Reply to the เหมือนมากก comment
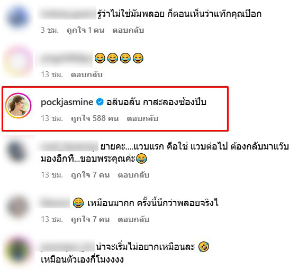 pyautogui.click(x=133, y=219)
